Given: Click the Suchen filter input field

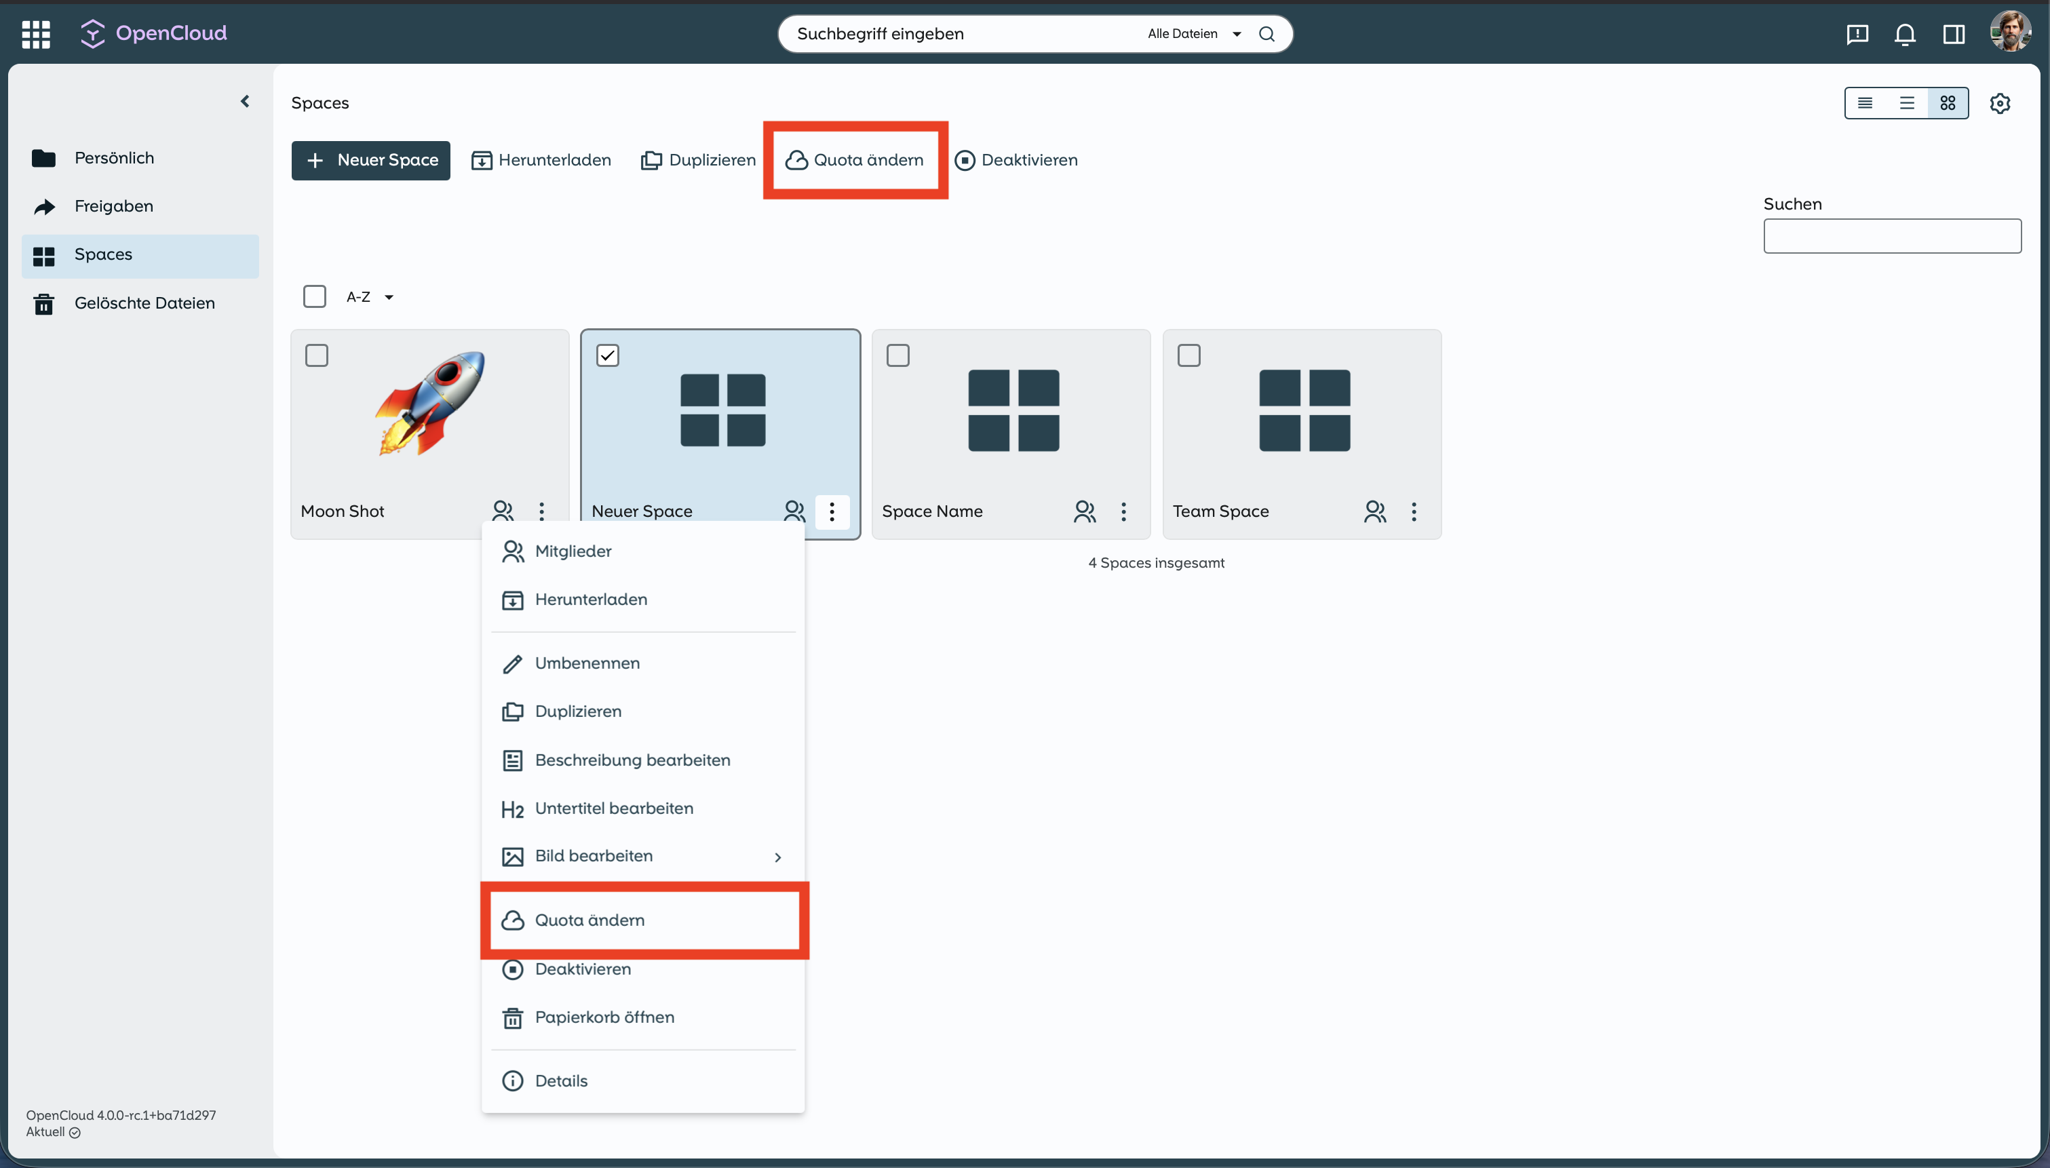Looking at the screenshot, I should click(x=1891, y=236).
